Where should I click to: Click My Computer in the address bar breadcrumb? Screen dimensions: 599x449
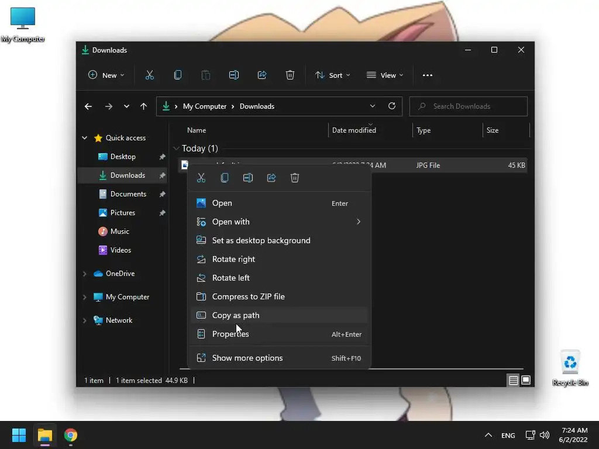coord(204,106)
